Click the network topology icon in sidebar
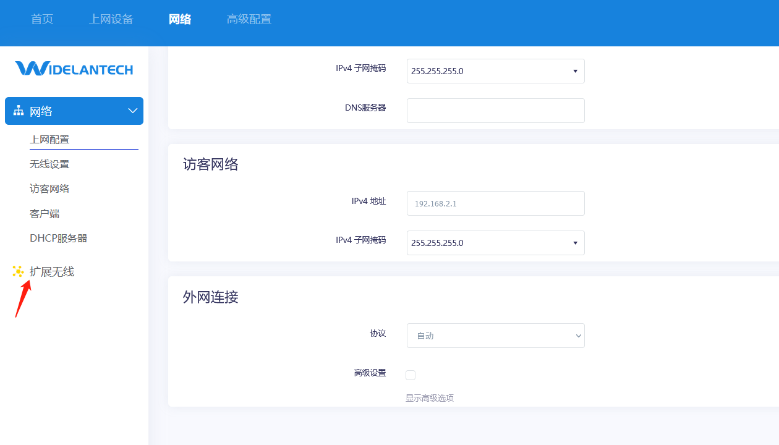 (19, 111)
